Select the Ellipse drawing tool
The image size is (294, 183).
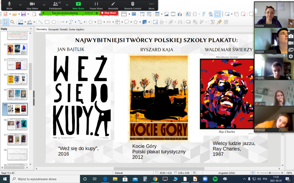54,22
